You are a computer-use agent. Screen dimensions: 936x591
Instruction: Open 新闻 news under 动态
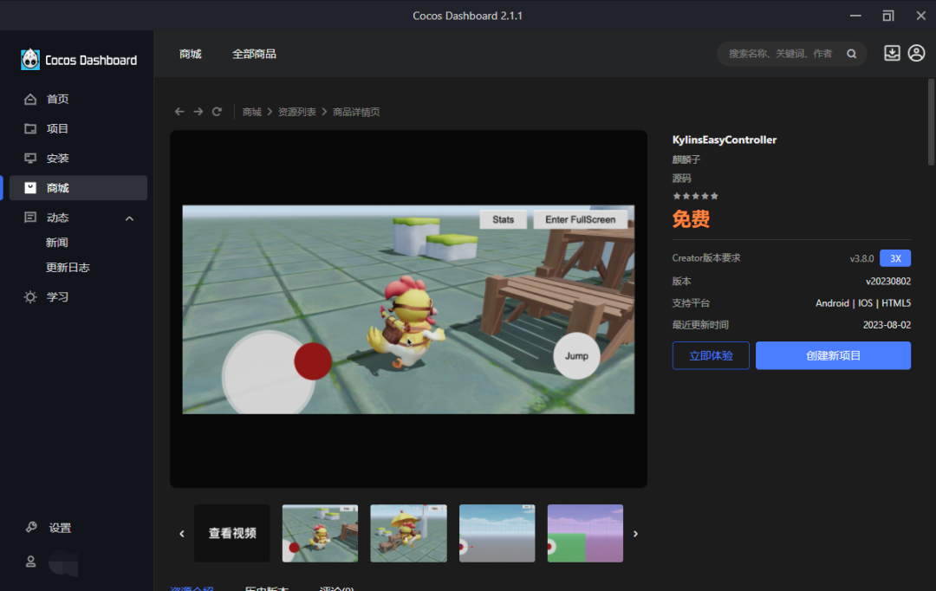(56, 243)
